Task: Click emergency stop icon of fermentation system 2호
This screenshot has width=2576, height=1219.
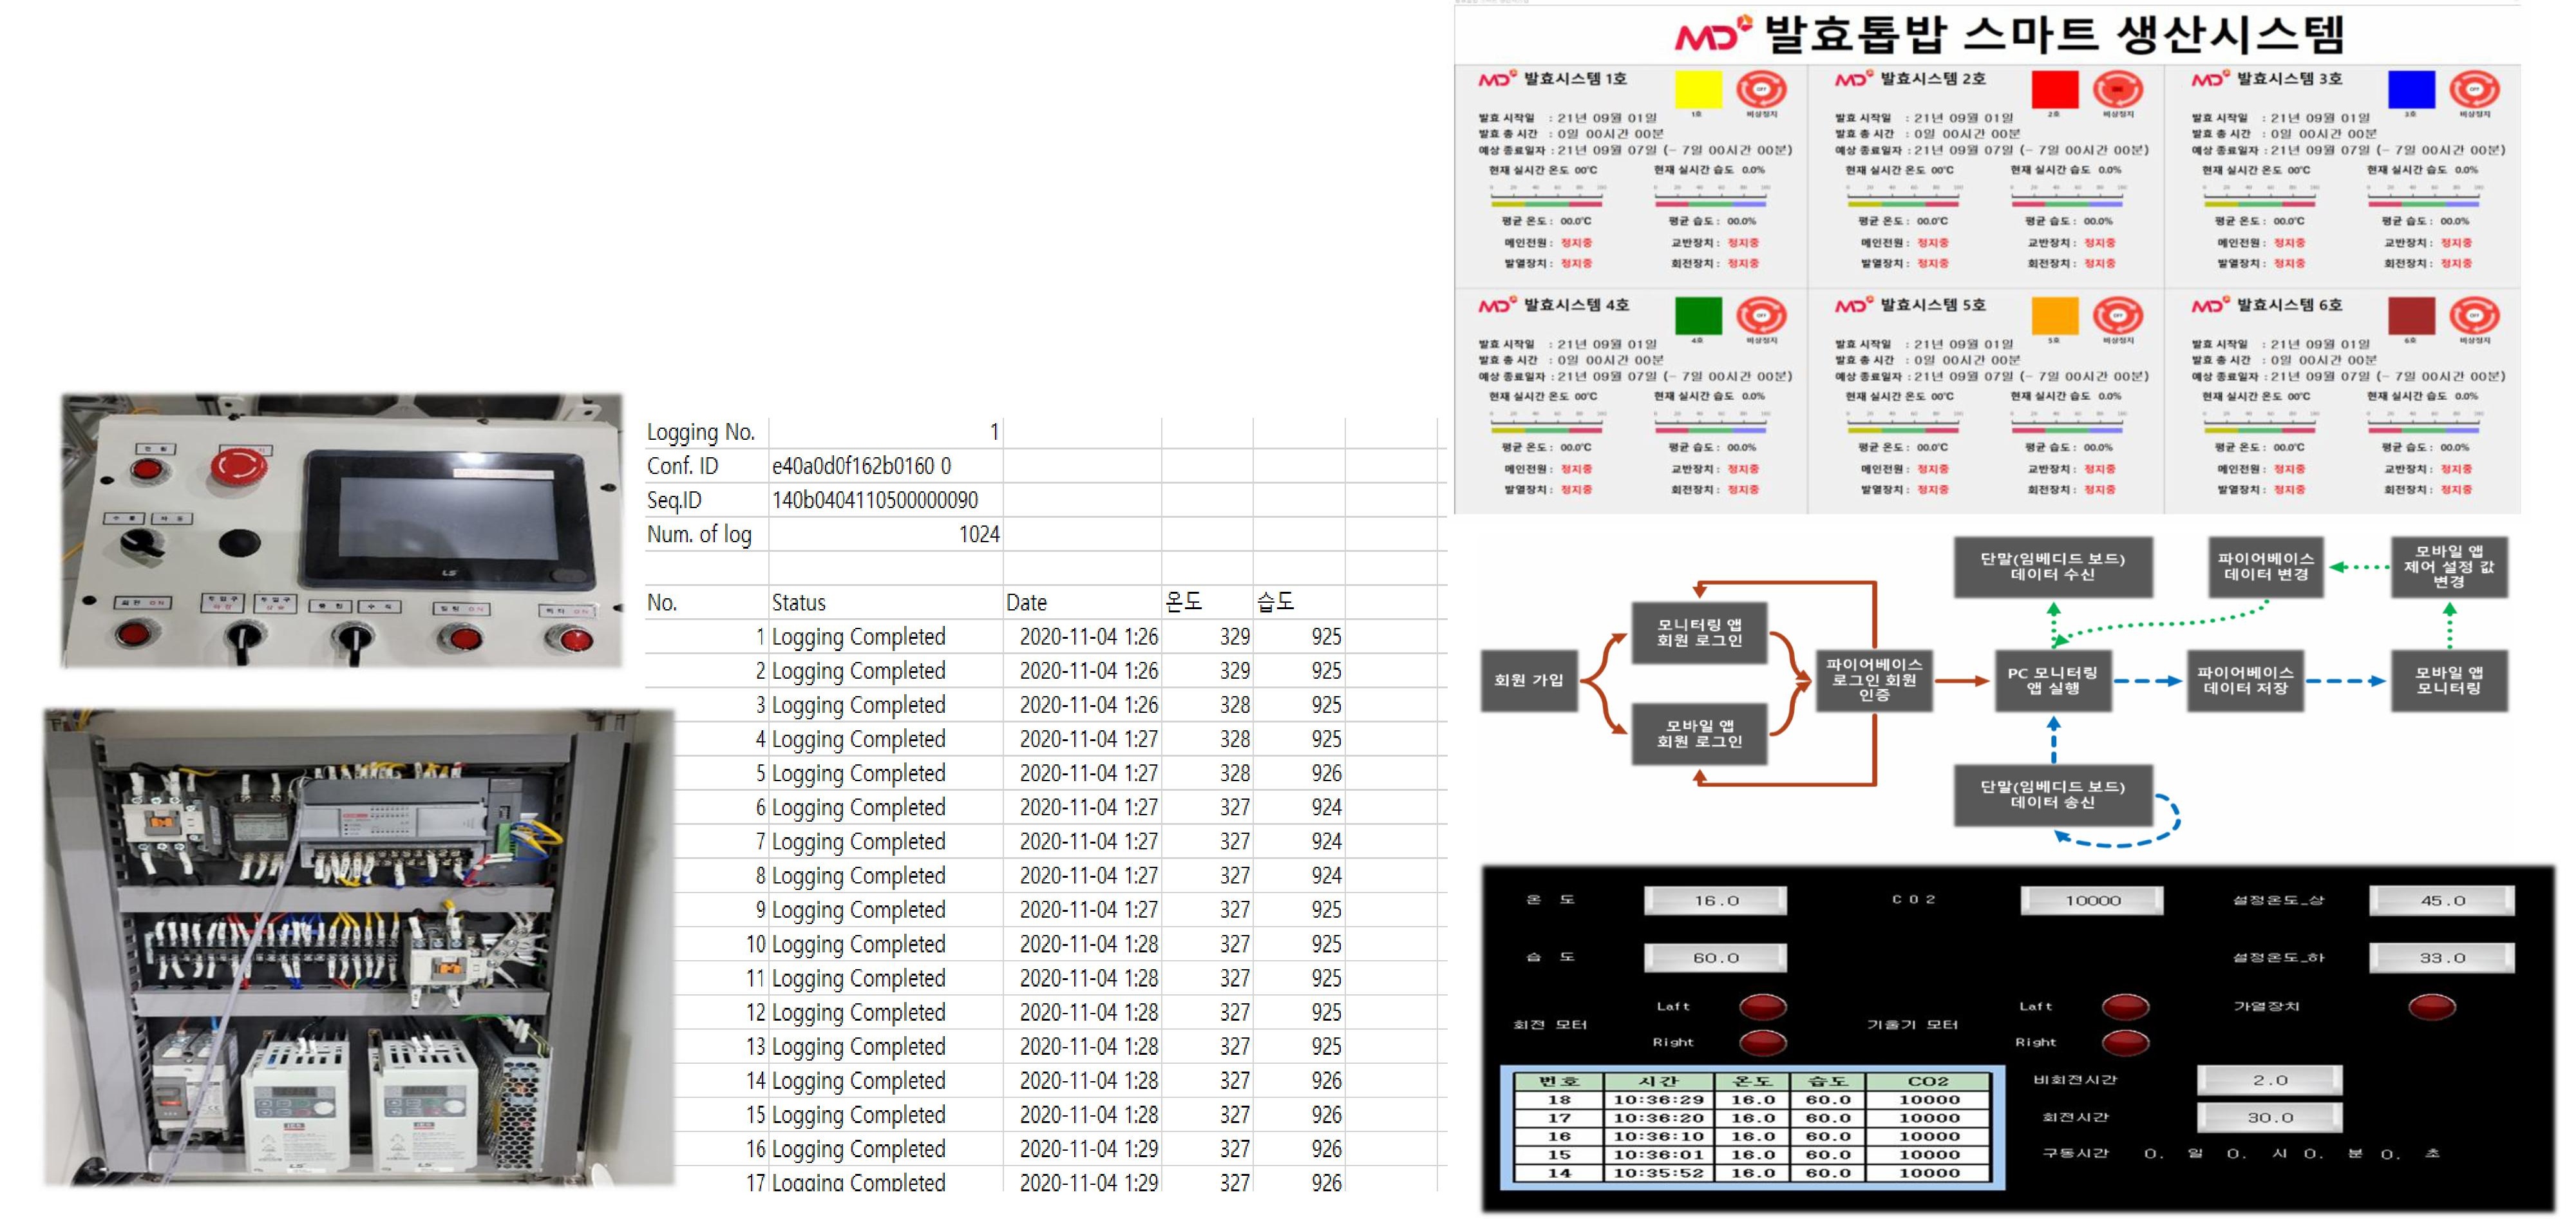Action: click(x=2117, y=90)
